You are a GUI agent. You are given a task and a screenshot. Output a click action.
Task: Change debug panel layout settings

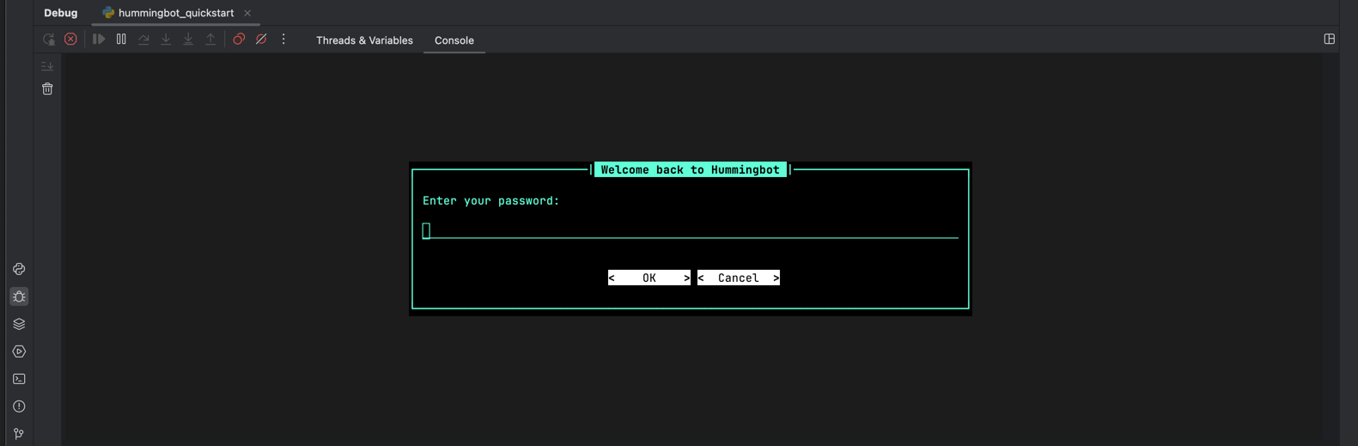1329,40
